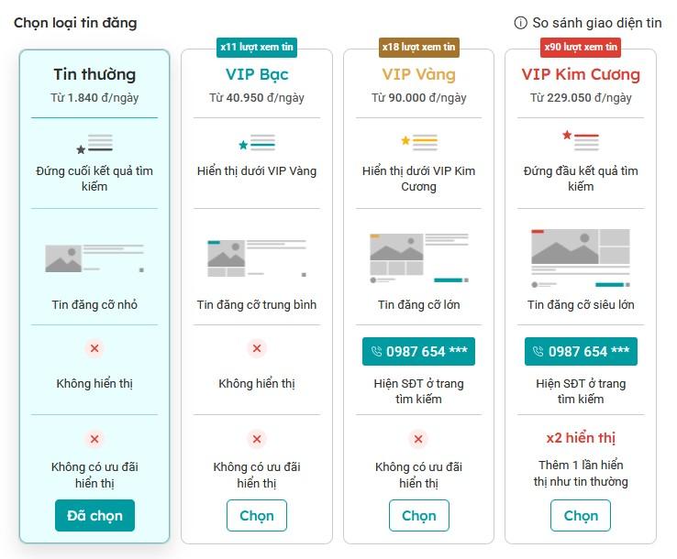Click the VIP Vàng phone number 0987 654 button
677x559 pixels.
(418, 351)
